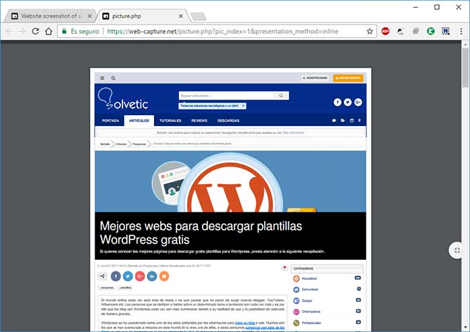
Task: Open Solvetic's Google Plus header icon
Action: 358,102
